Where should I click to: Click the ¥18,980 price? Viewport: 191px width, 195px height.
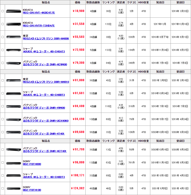pyautogui.click(x=78, y=11)
